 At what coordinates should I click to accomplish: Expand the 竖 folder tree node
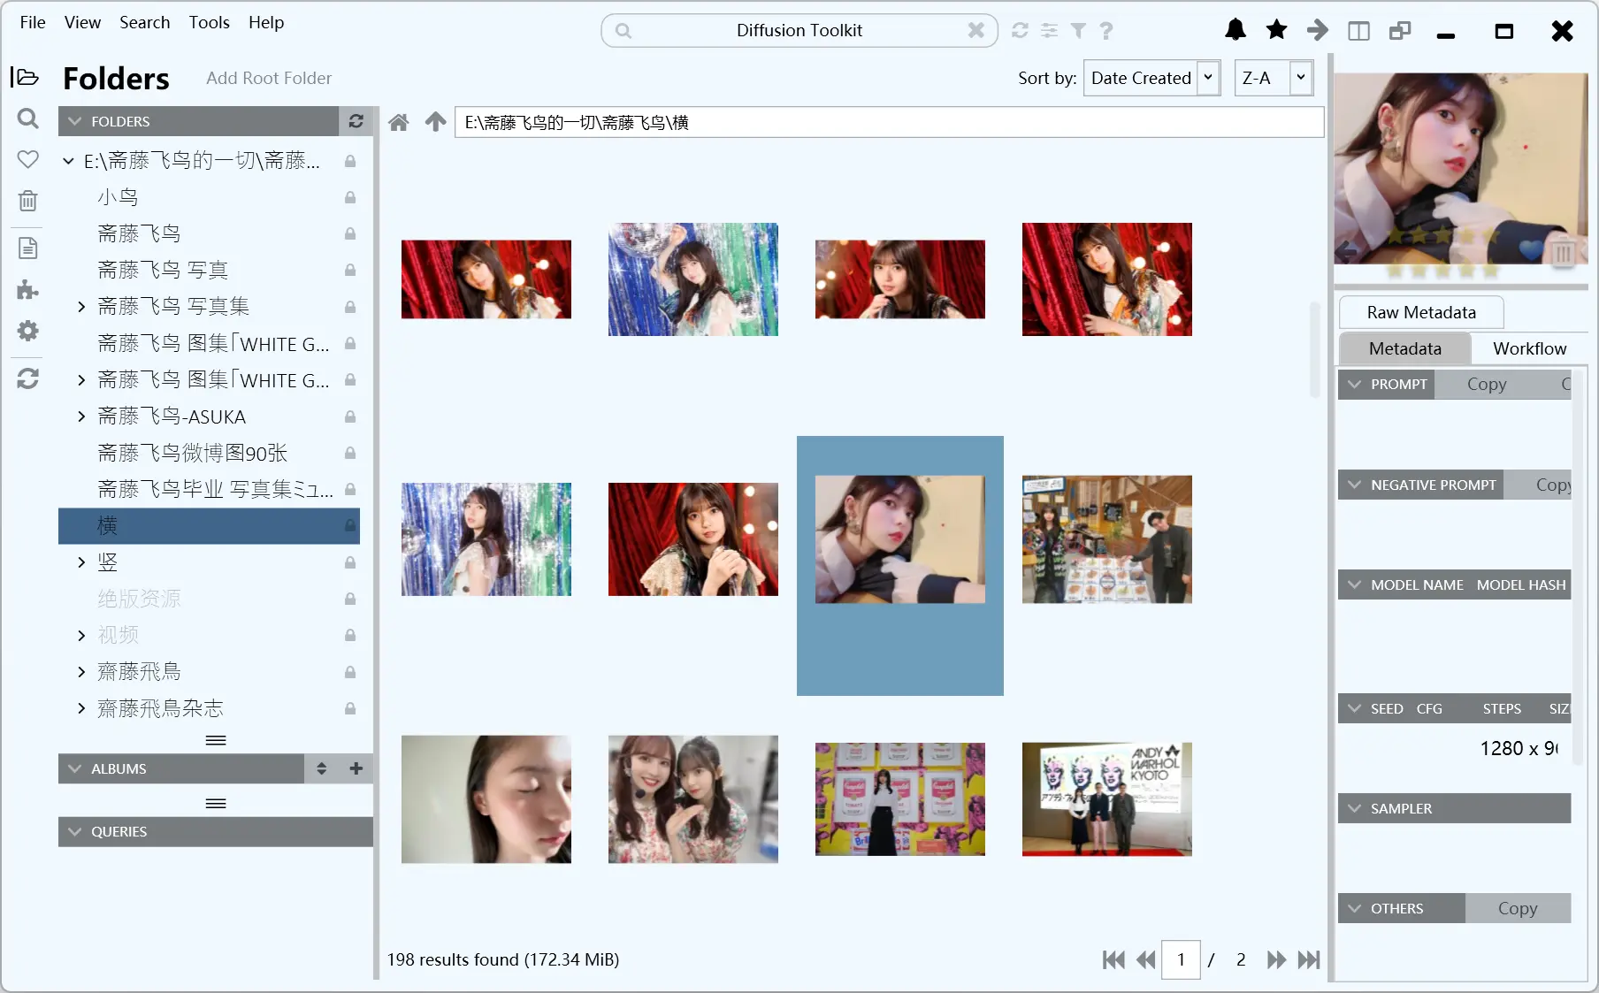pyautogui.click(x=81, y=562)
